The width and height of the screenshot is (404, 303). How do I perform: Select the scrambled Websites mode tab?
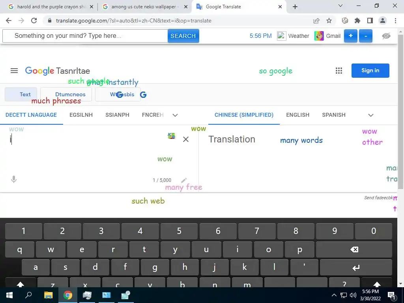tap(118, 94)
